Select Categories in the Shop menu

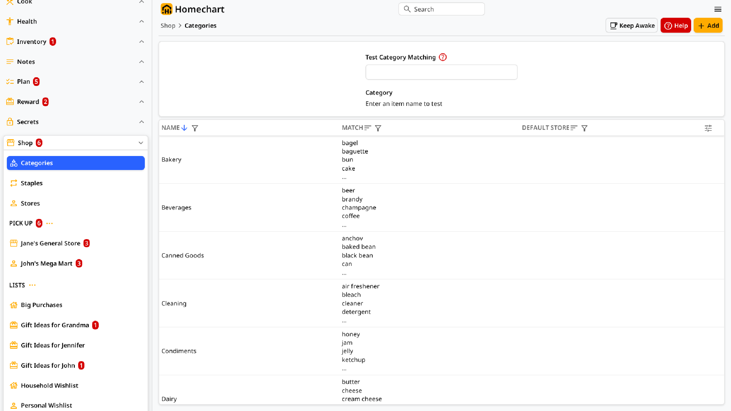coord(76,163)
